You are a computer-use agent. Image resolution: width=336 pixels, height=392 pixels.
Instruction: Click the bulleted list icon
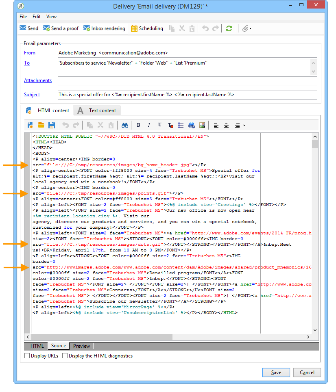181,125
